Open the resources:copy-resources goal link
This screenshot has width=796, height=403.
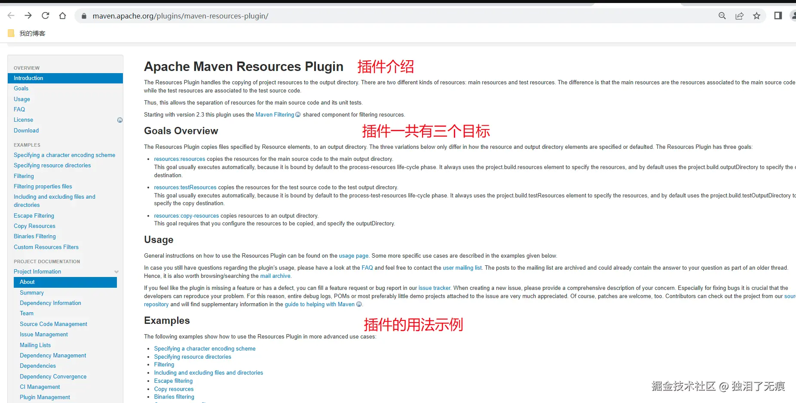click(187, 216)
